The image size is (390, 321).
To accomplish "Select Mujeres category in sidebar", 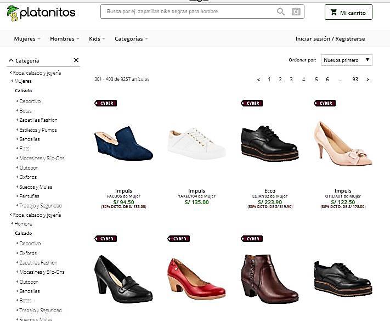I will click(23, 81).
